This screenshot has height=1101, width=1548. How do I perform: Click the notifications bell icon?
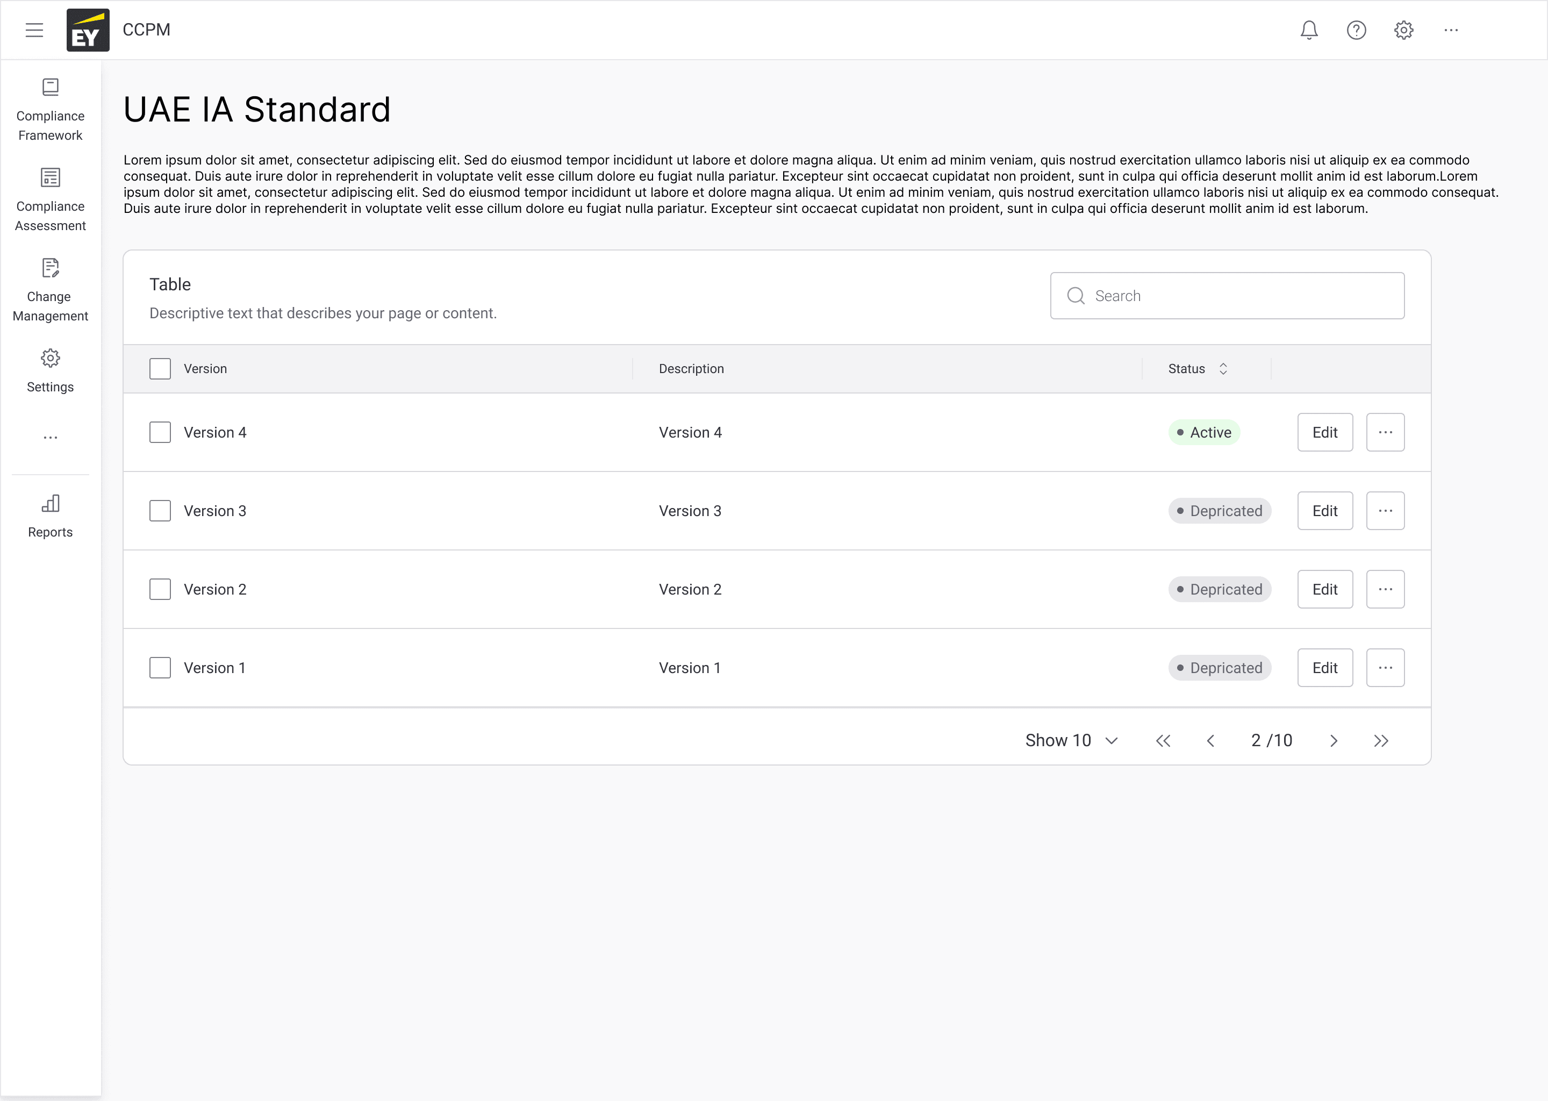pyautogui.click(x=1309, y=30)
